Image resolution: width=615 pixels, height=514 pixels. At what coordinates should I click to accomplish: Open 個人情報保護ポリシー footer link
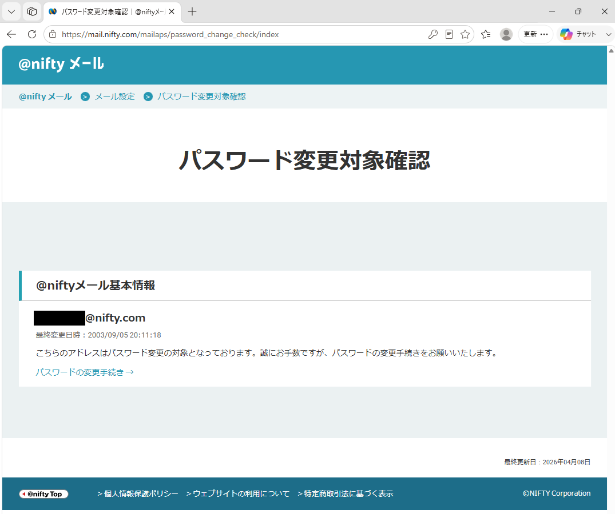pos(138,493)
